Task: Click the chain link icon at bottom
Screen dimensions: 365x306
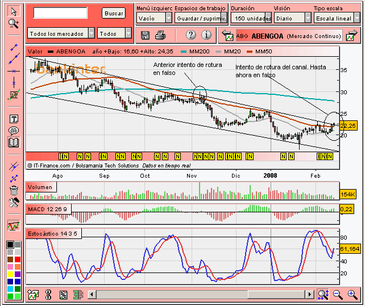Action: click(x=48, y=295)
